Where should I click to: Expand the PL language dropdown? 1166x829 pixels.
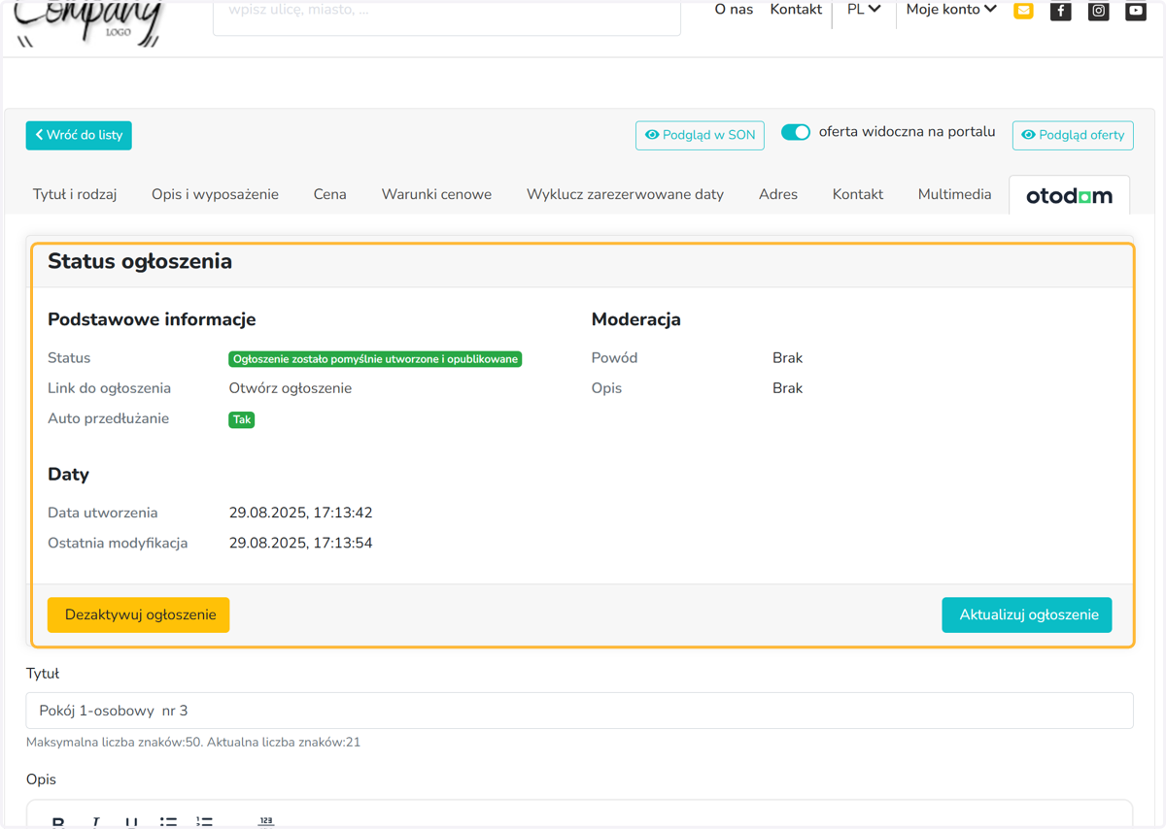(864, 9)
